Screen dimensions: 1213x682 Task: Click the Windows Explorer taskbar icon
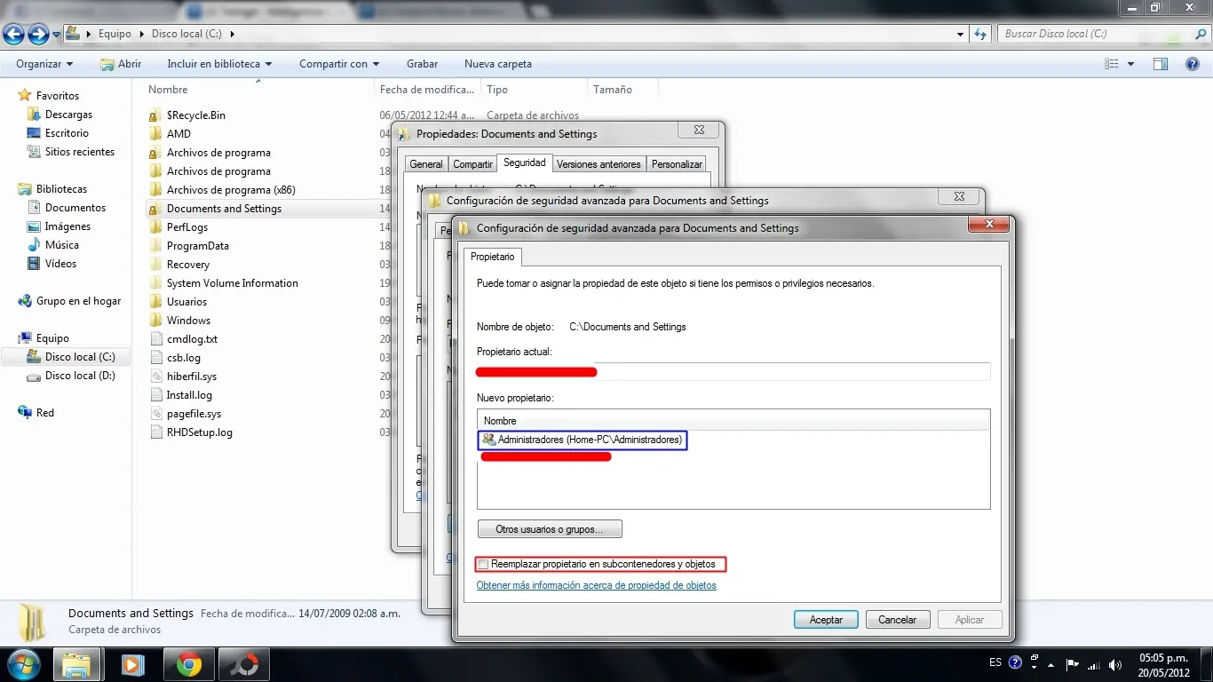point(77,664)
